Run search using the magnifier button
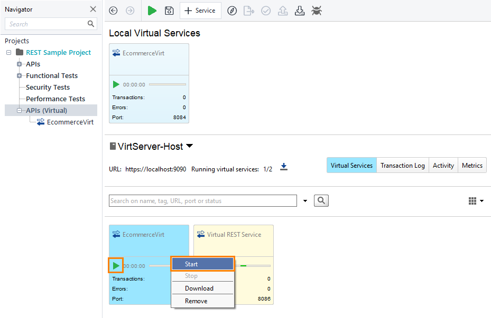 tap(321, 200)
